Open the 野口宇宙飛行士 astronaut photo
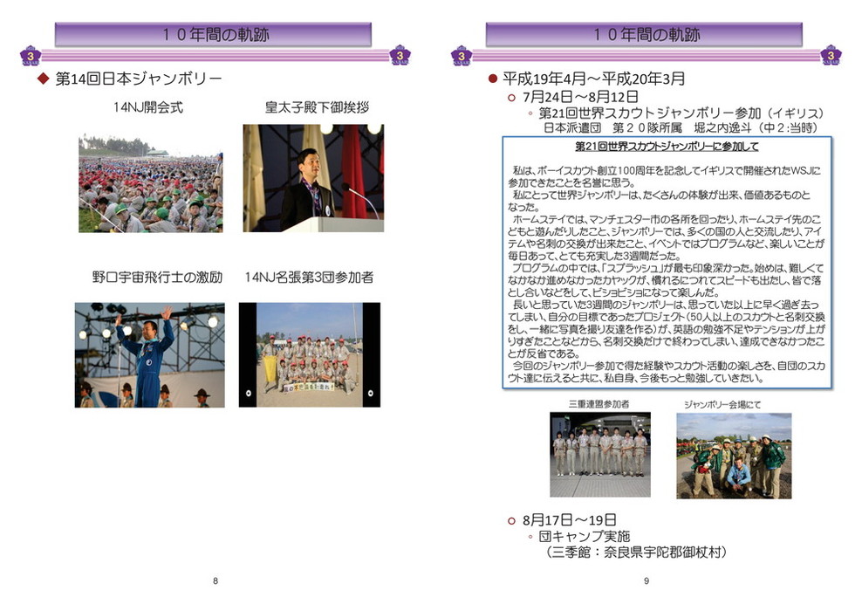 click(149, 355)
